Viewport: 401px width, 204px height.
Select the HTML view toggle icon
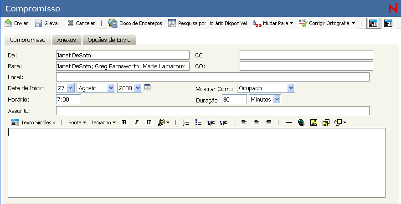pyautogui.click(x=374, y=23)
